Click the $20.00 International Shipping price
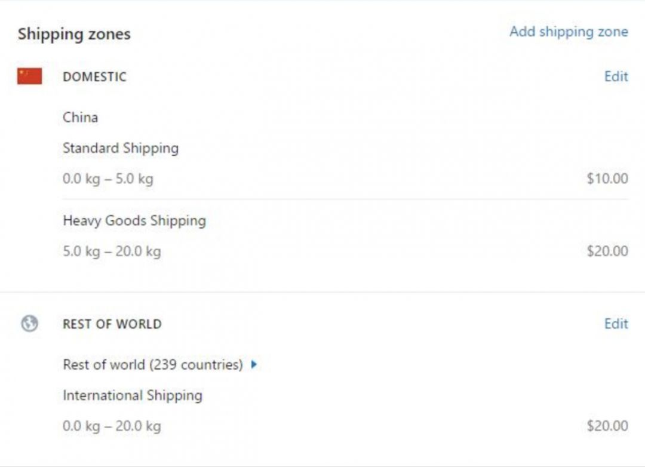This screenshot has width=645, height=467. [607, 426]
